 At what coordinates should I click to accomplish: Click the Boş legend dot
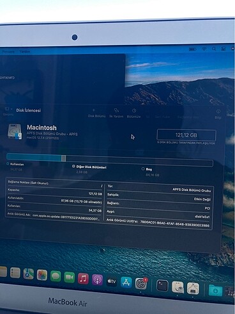coord(143,169)
